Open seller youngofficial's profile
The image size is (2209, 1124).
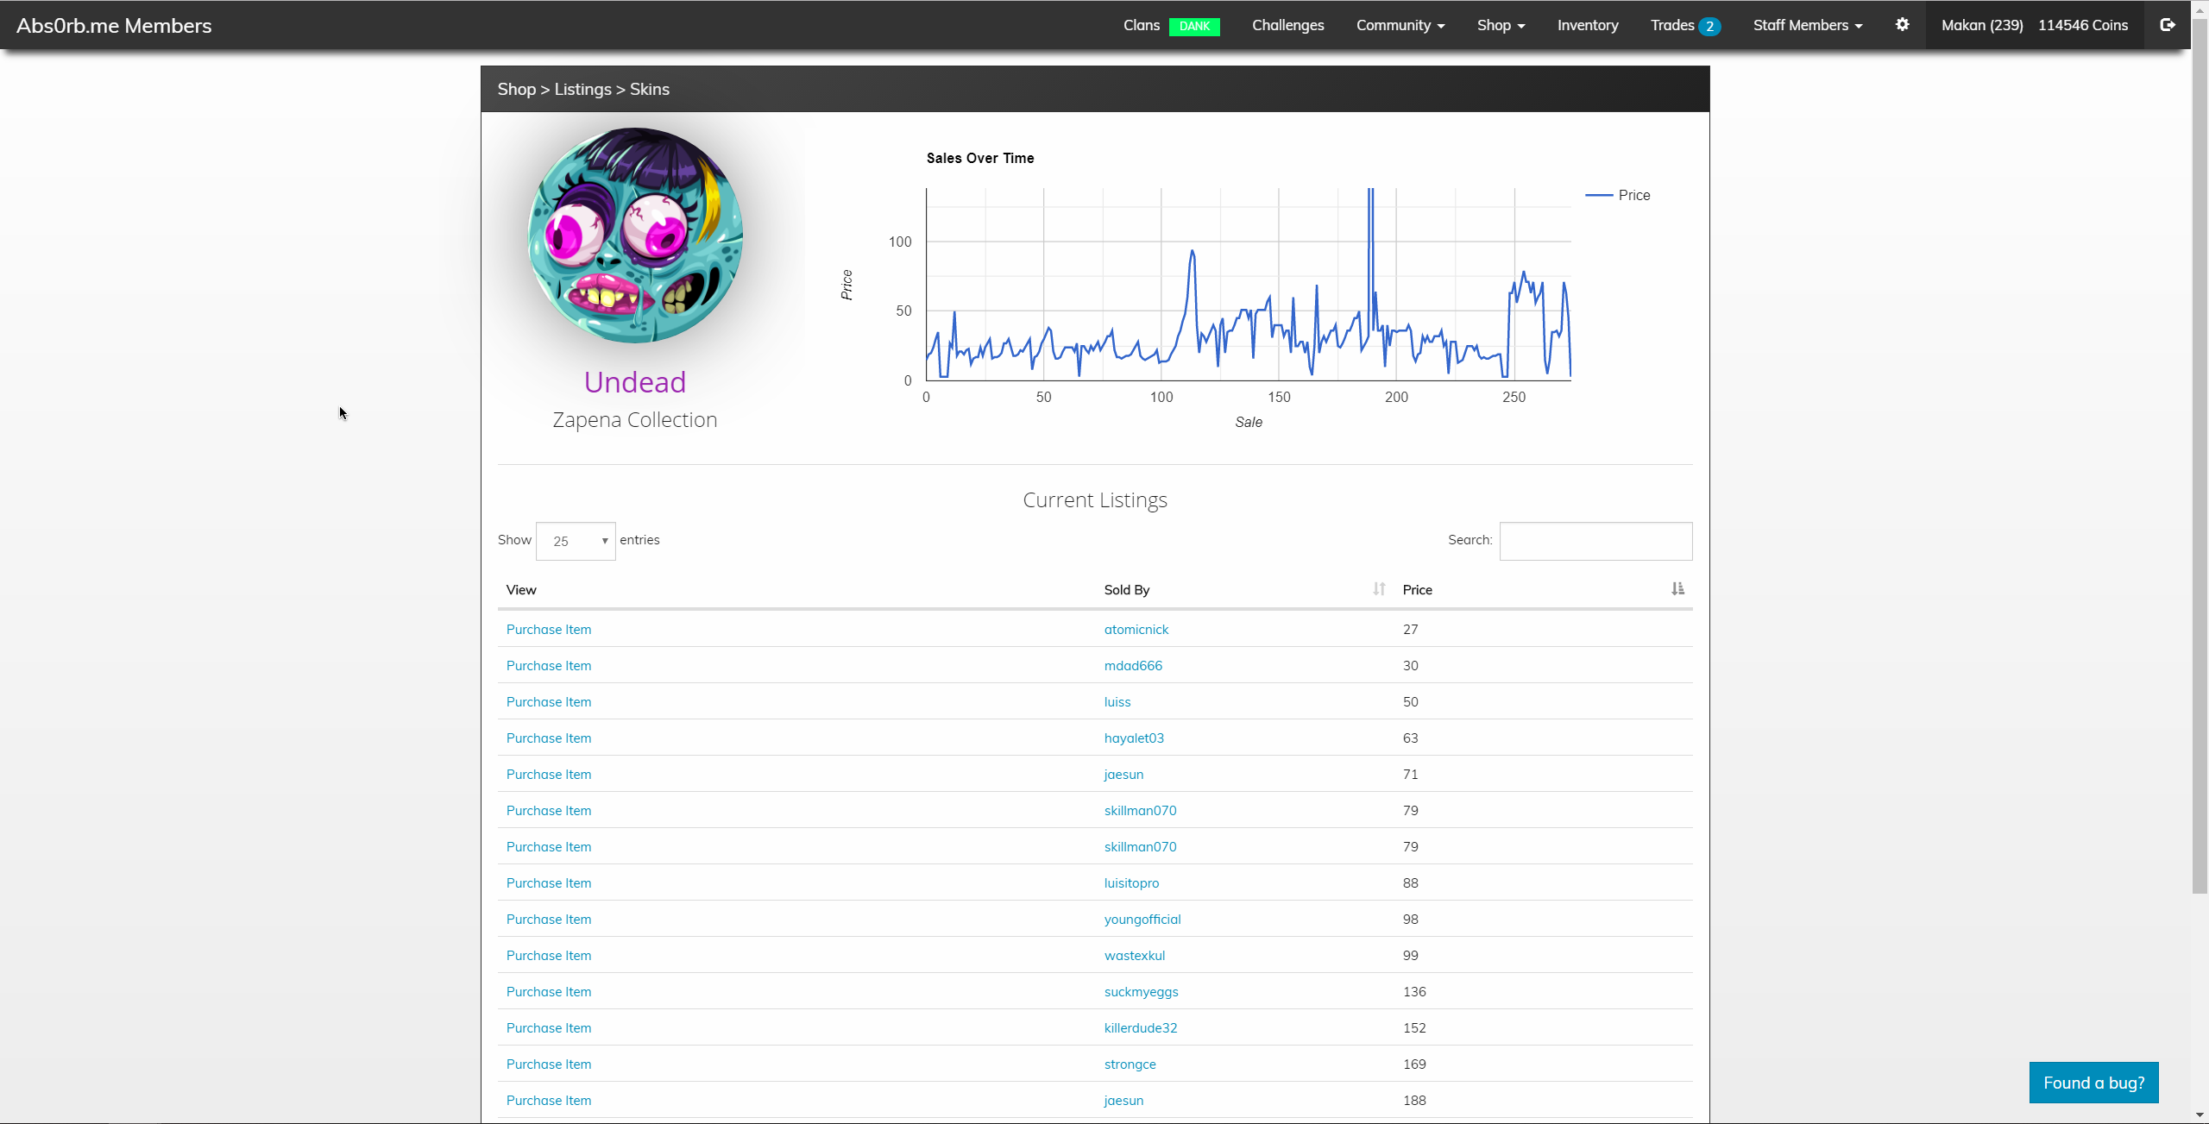tap(1142, 919)
